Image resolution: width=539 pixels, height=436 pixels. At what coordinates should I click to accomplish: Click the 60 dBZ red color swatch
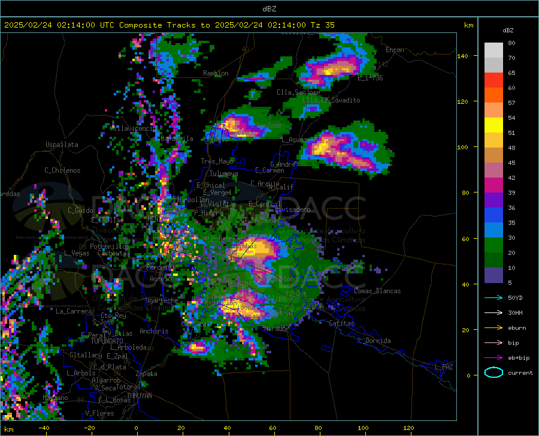coord(493,80)
